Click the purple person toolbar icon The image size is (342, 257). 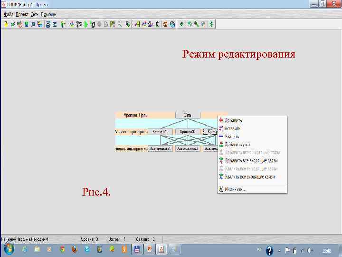(151, 24)
